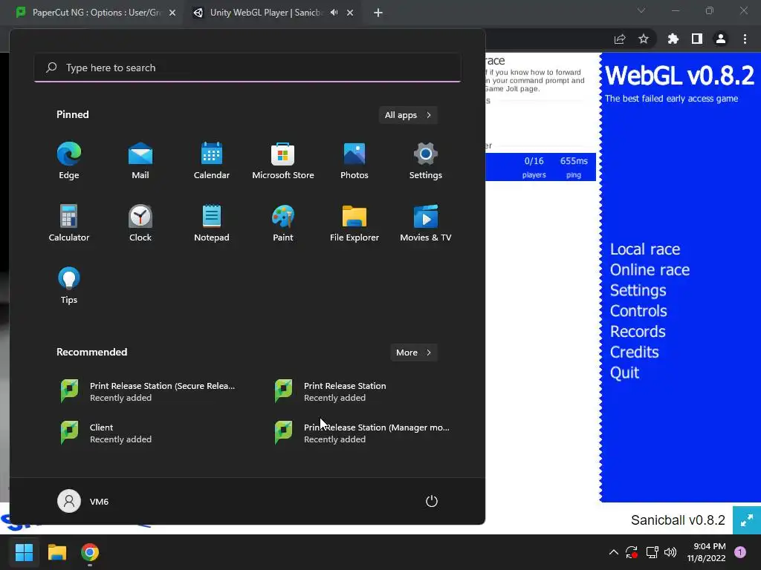Open the Chrome extensions puzzle icon
Image resolution: width=761 pixels, height=570 pixels.
tap(673, 39)
